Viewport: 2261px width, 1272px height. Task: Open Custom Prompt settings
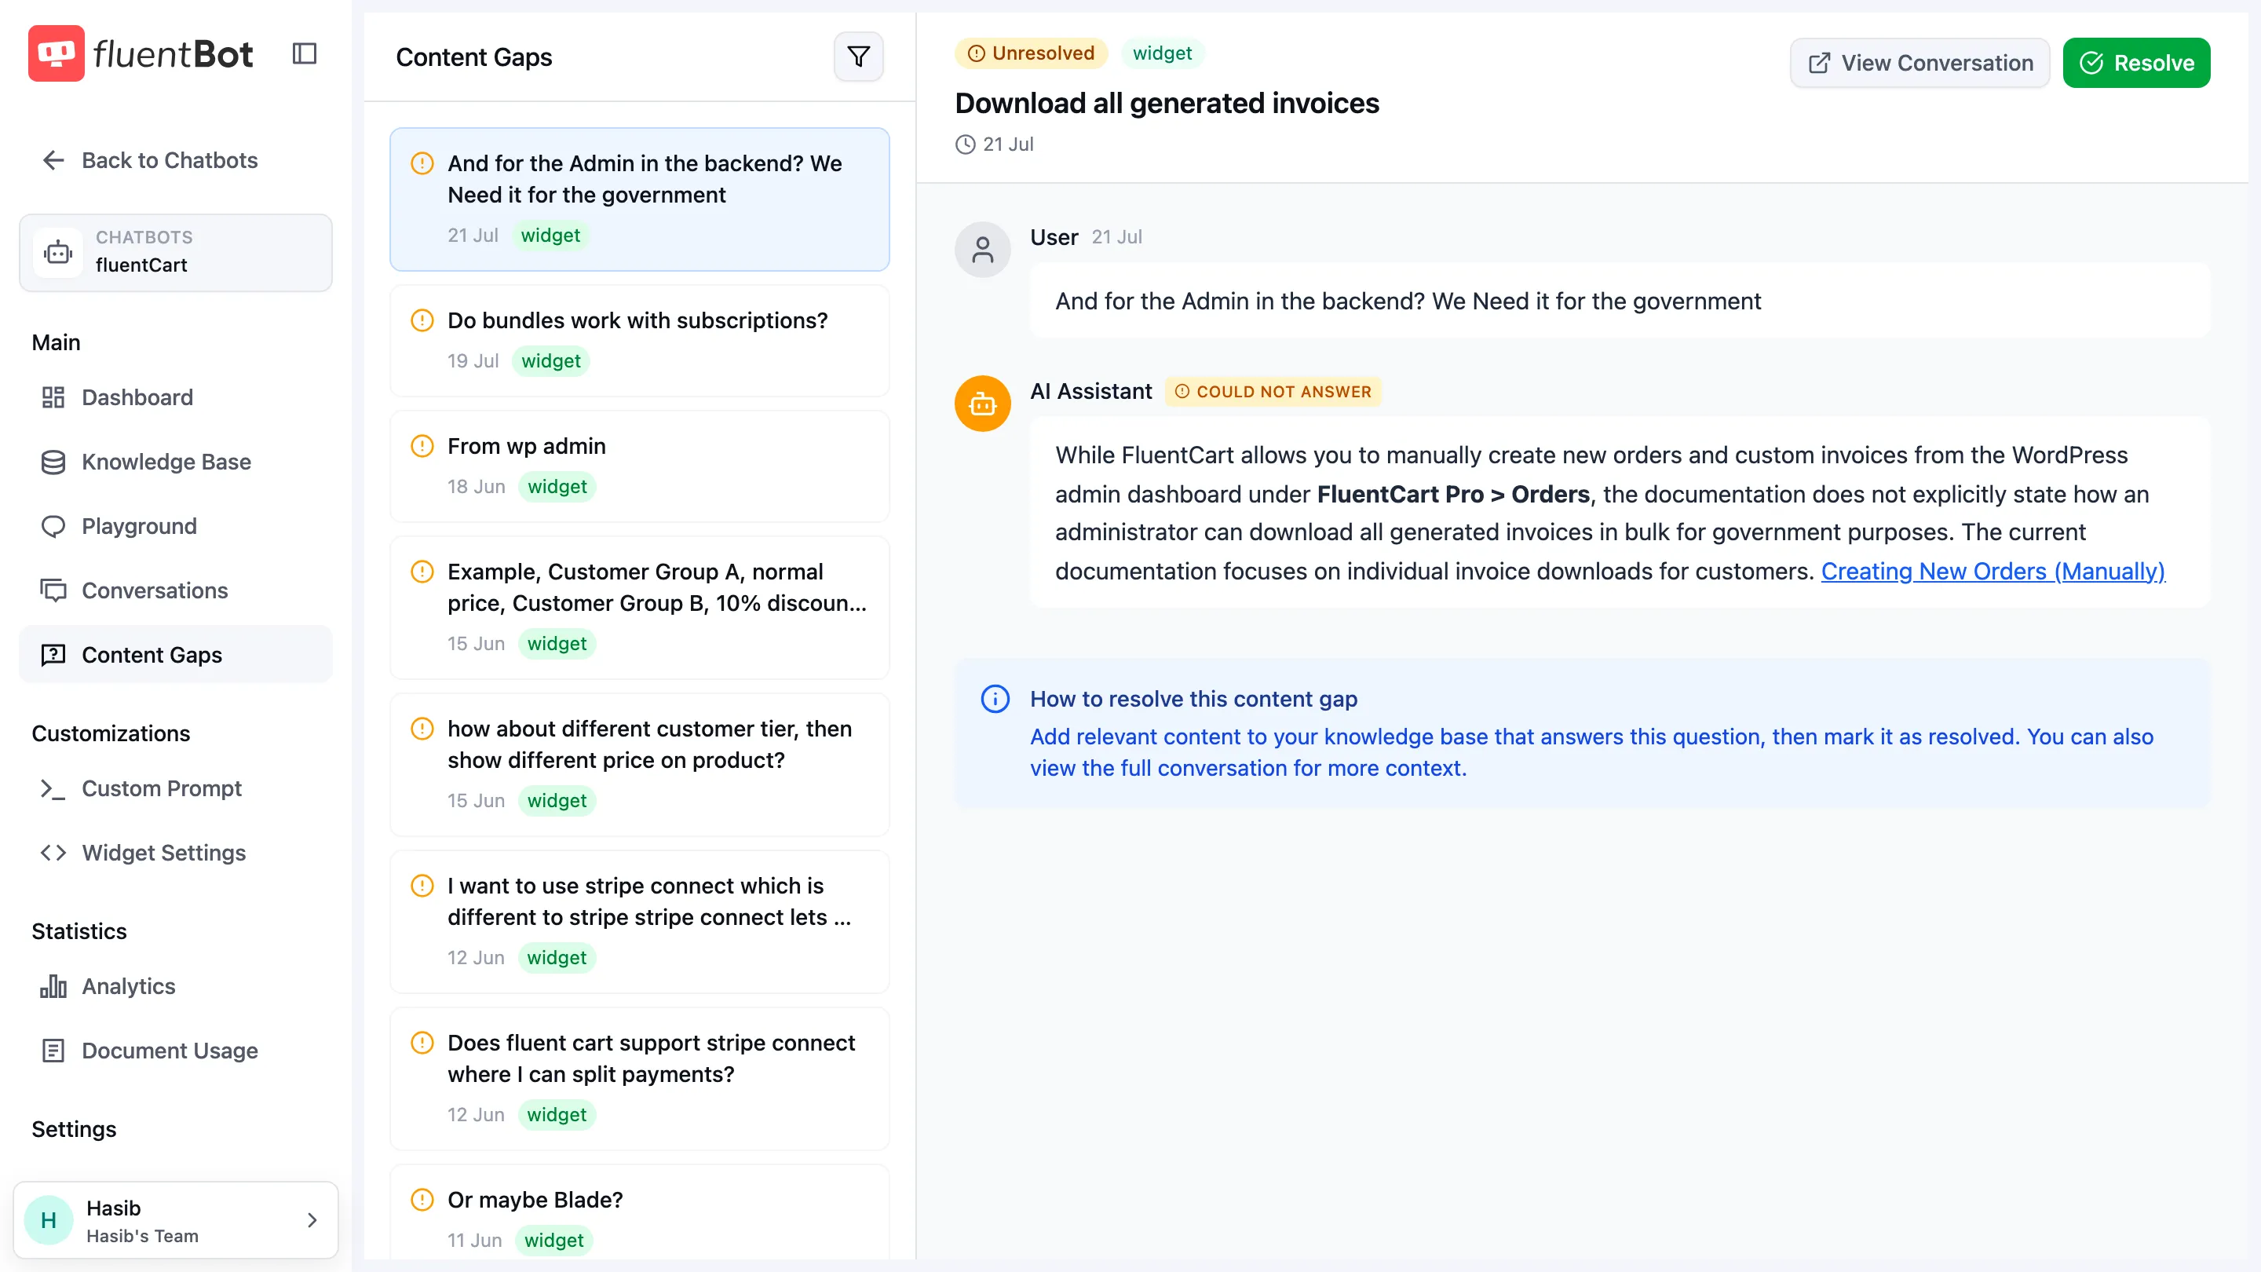[176, 788]
